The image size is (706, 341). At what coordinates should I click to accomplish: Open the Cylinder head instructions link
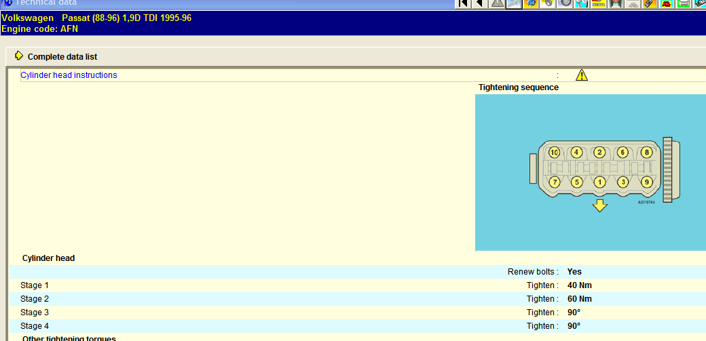click(69, 75)
